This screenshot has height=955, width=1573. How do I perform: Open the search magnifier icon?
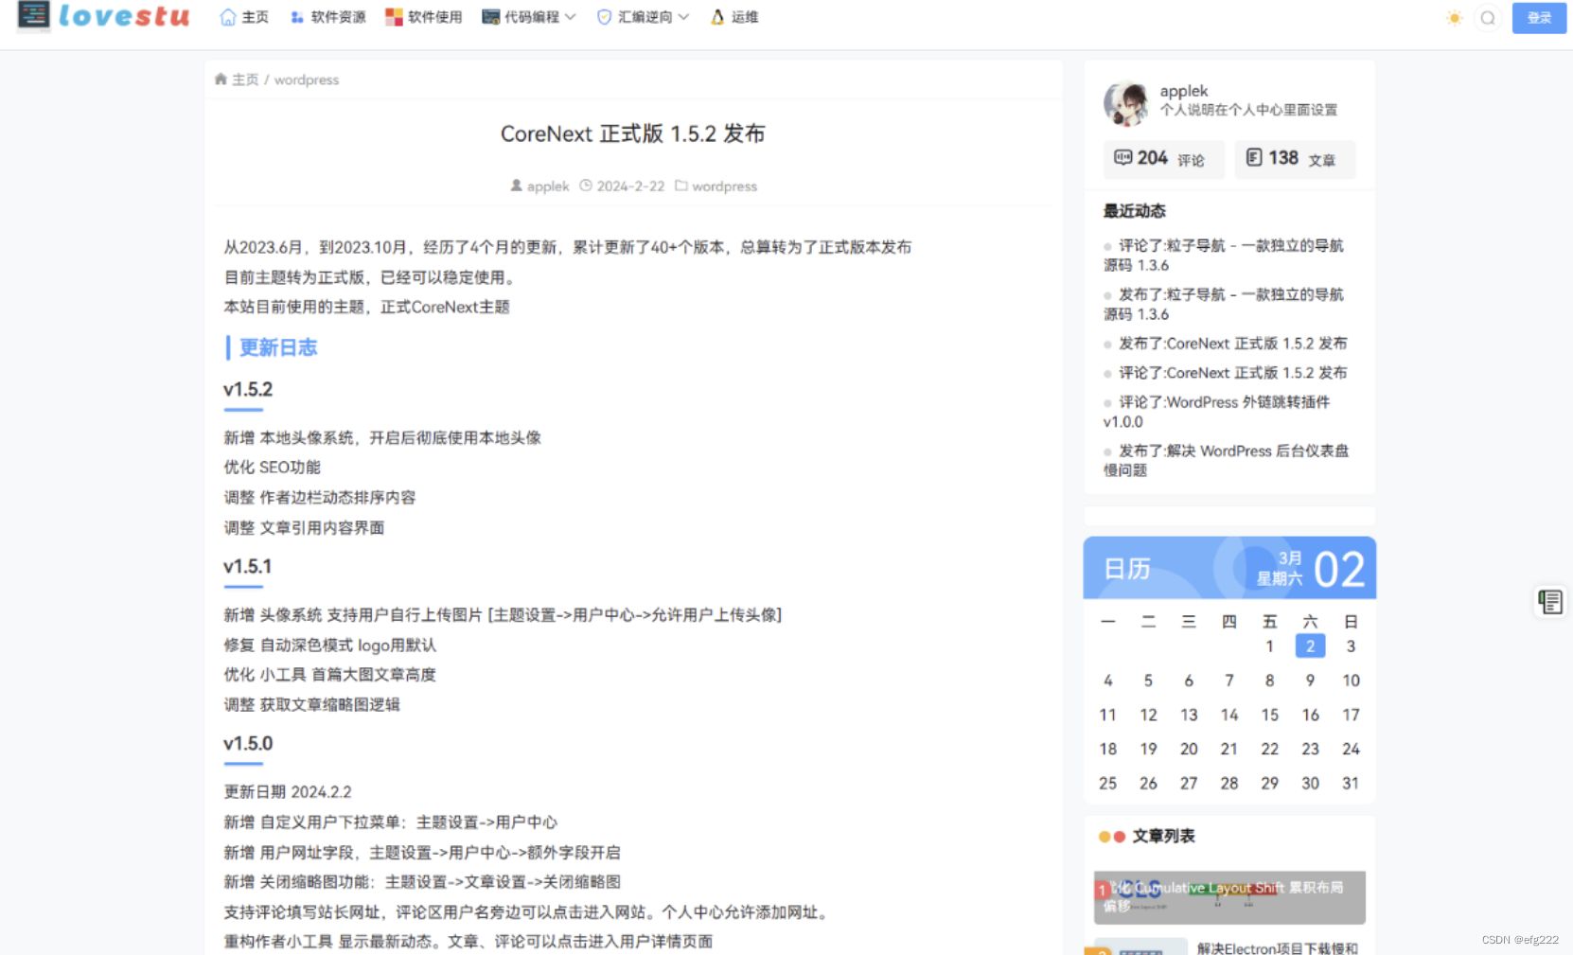pos(1488,17)
